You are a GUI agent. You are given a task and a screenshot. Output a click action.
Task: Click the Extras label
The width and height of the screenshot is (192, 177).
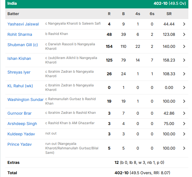tap(13, 162)
